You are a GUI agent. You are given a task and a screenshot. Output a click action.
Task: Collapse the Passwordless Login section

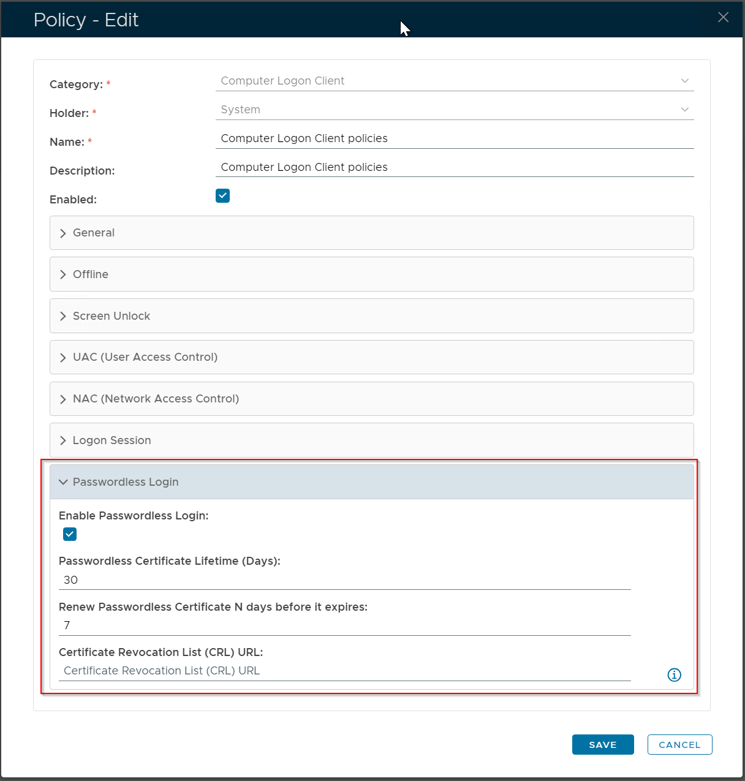[x=371, y=482]
